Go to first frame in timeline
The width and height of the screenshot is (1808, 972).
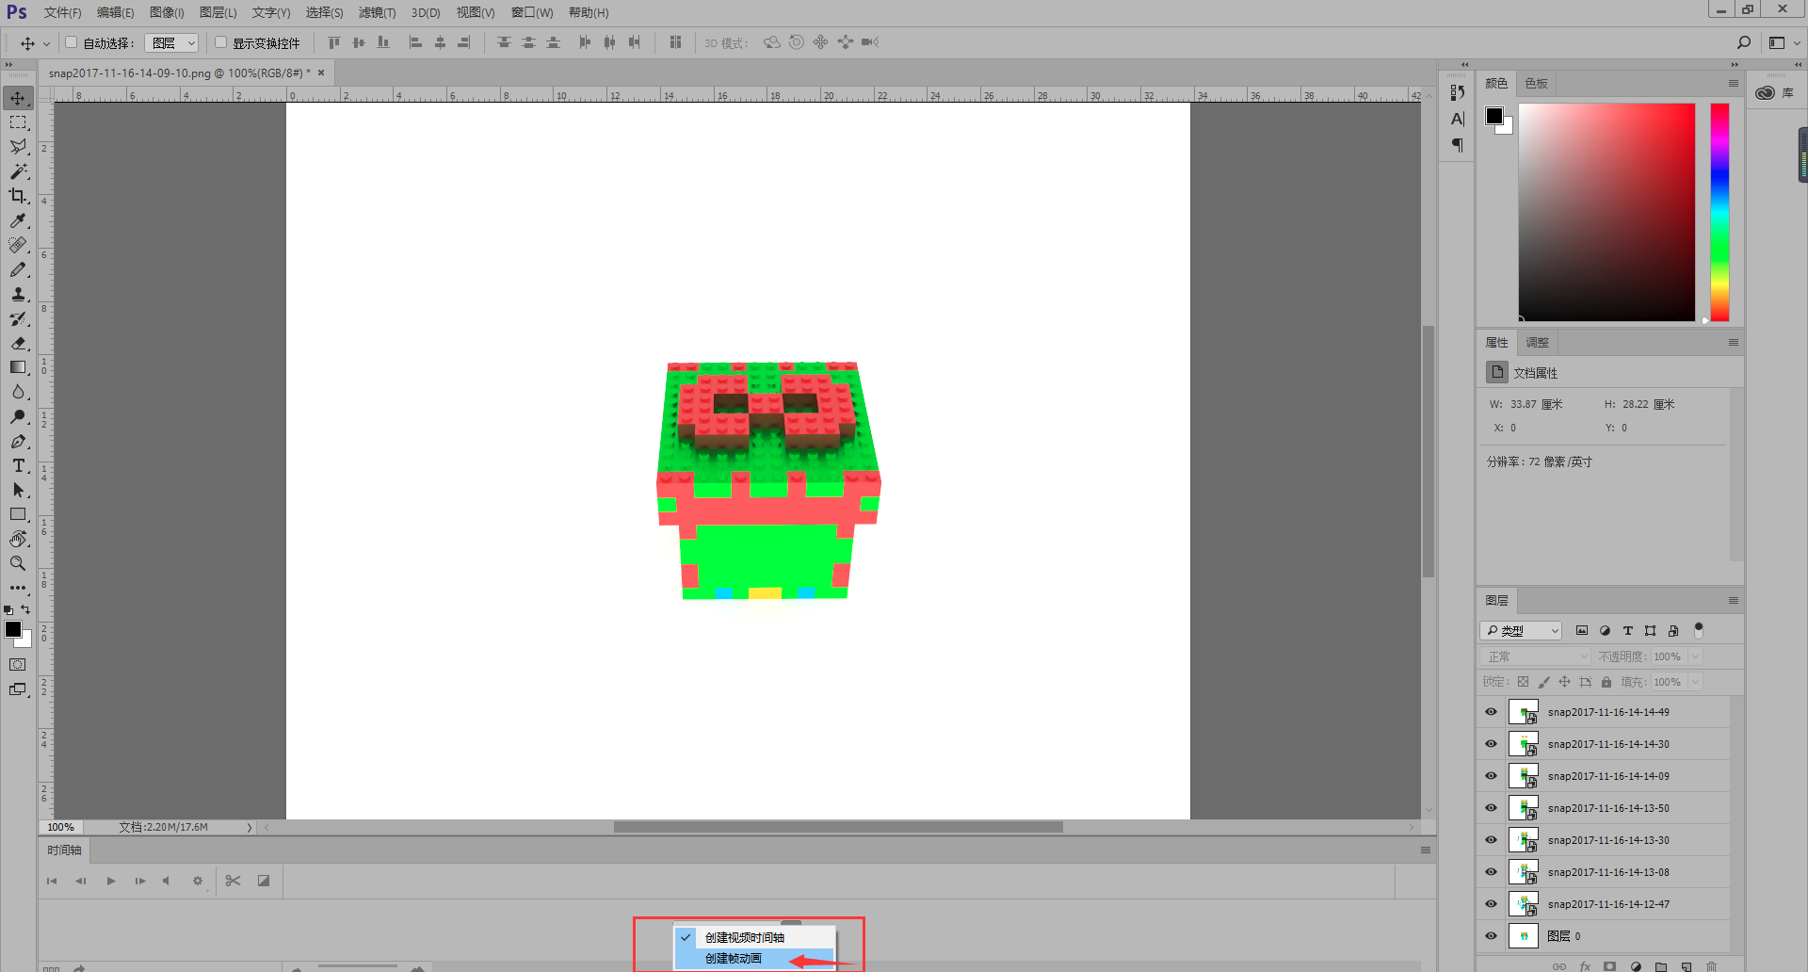(x=52, y=882)
